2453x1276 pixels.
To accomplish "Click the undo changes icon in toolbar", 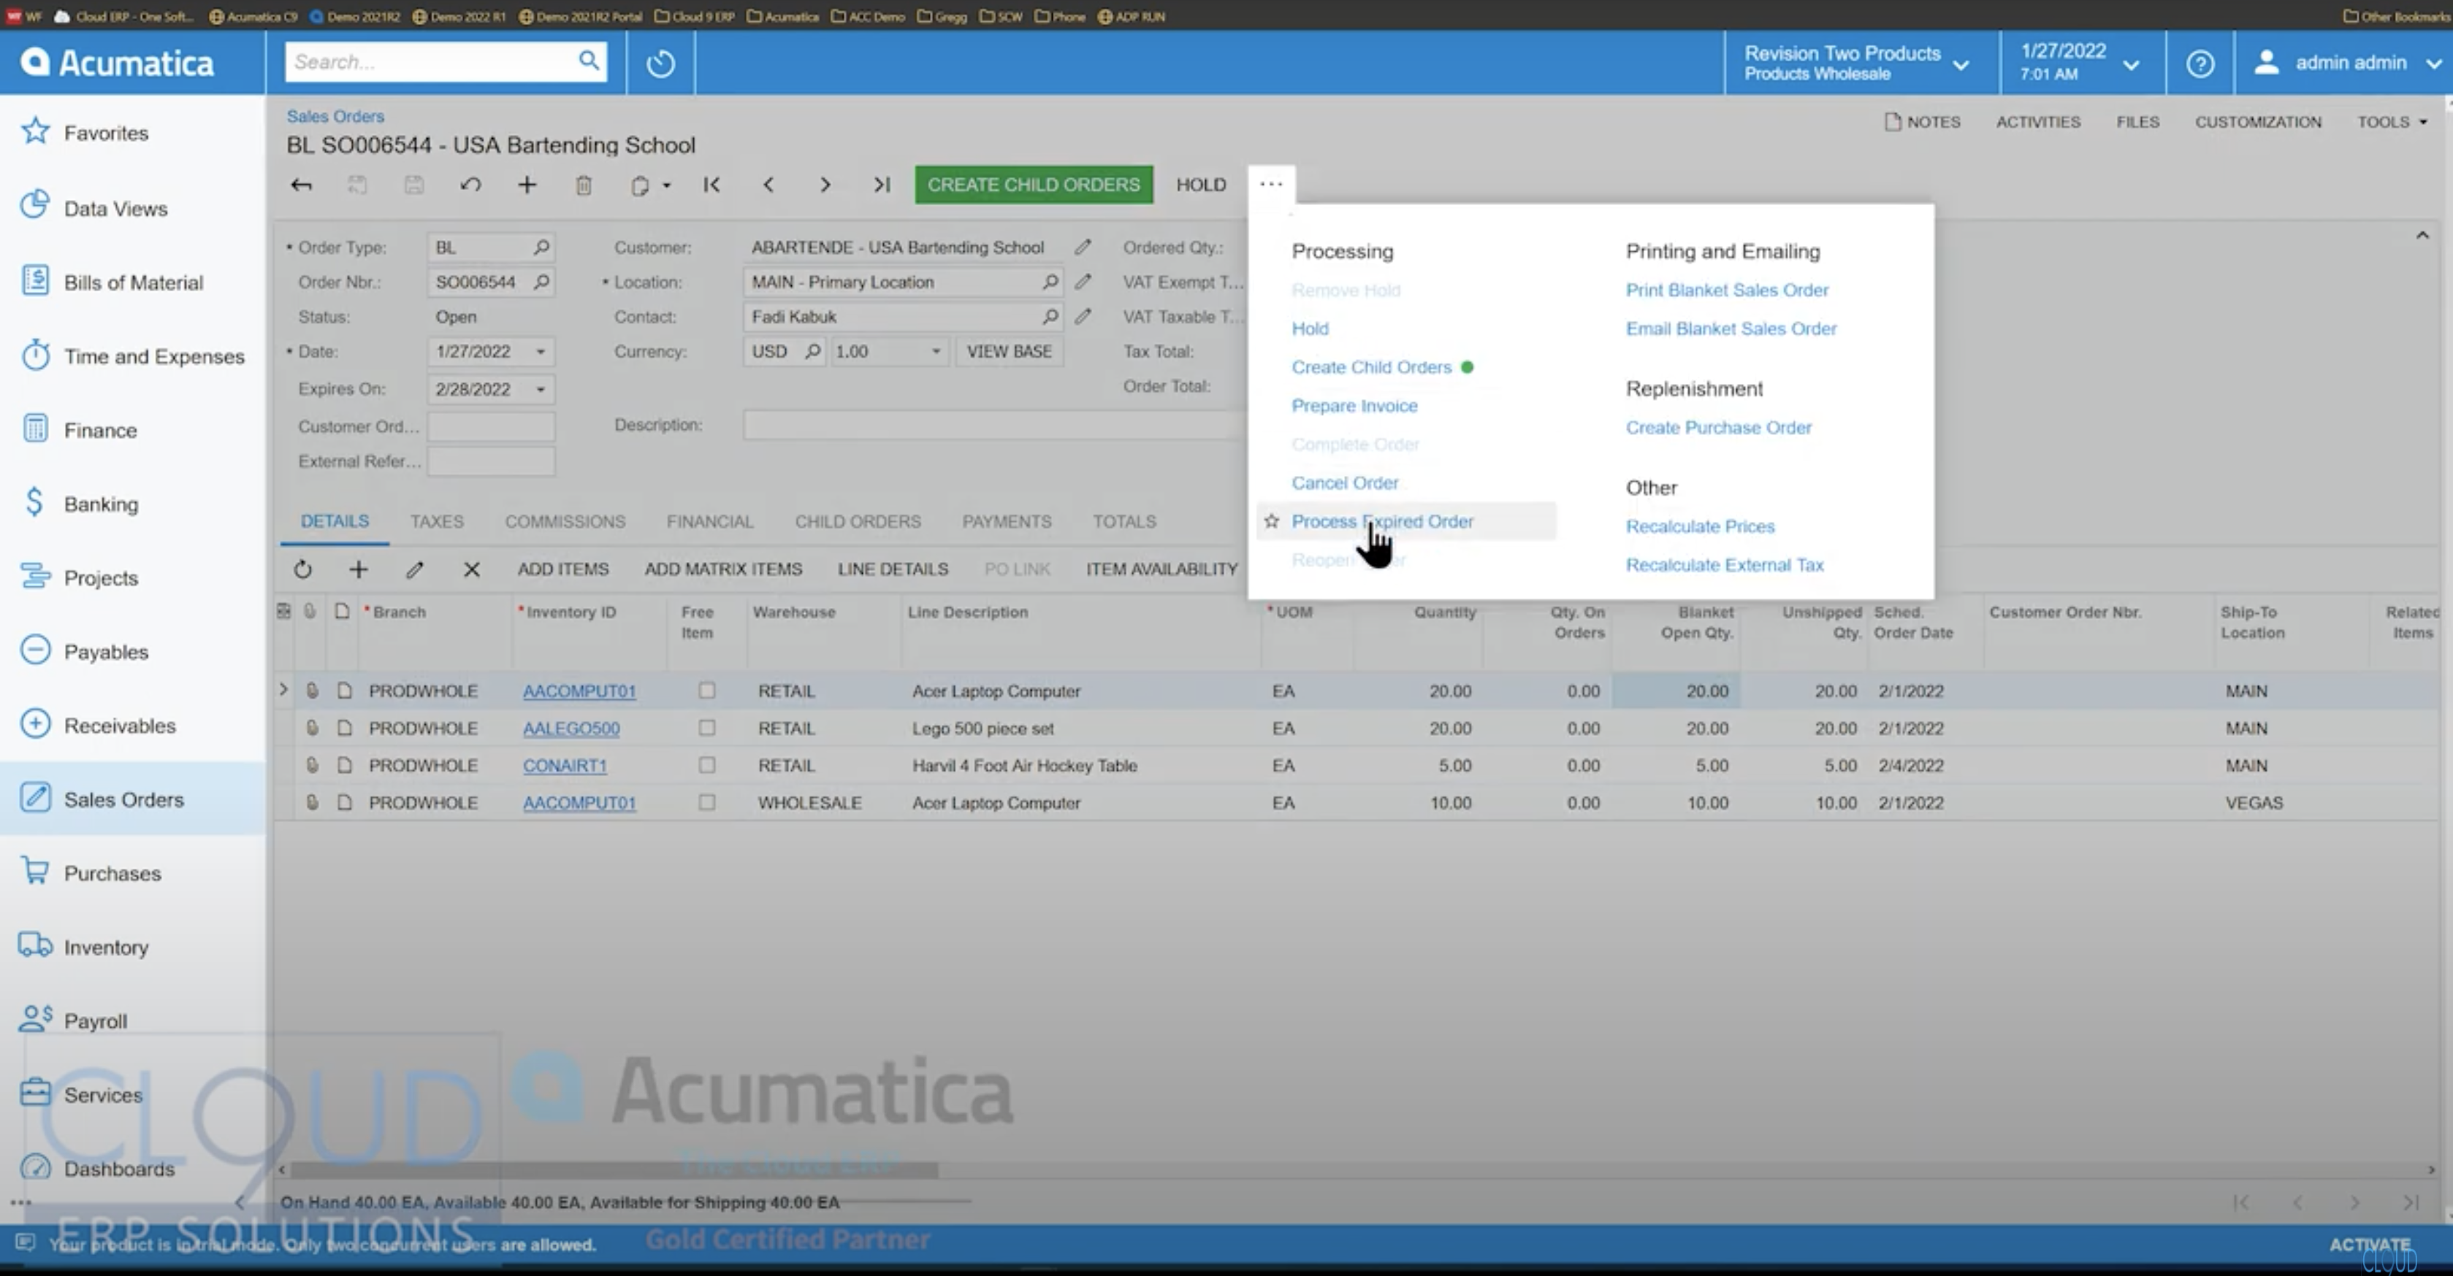I will point(470,185).
